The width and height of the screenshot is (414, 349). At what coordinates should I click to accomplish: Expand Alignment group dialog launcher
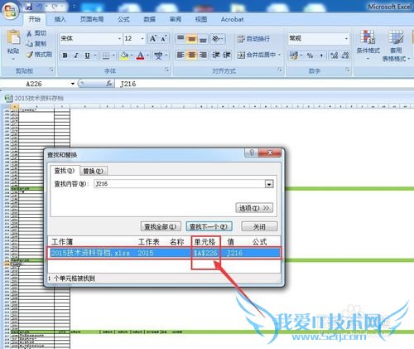(x=280, y=70)
